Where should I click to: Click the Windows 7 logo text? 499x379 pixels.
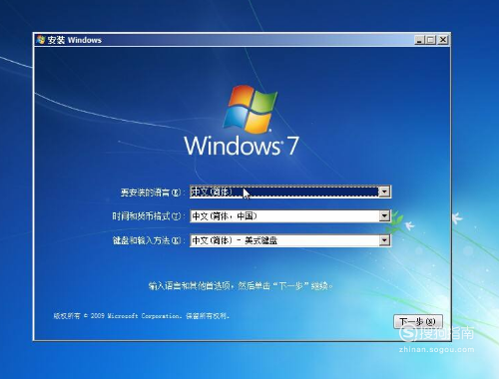(242, 146)
